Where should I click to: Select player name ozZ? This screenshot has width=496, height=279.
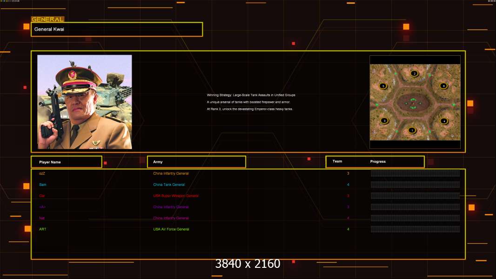tap(42, 173)
